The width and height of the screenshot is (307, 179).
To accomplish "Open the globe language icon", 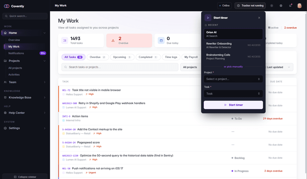I will 281,6.
